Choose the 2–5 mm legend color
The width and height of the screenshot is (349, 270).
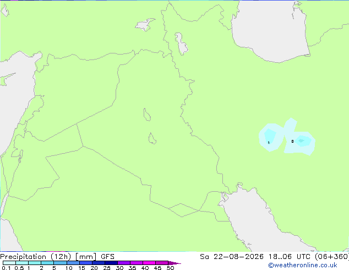point(47,263)
